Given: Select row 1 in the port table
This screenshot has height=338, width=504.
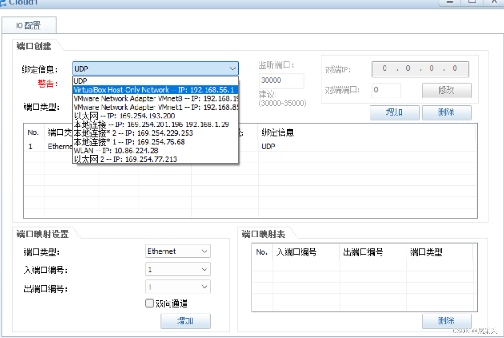Looking at the screenshot, I should [250, 147].
